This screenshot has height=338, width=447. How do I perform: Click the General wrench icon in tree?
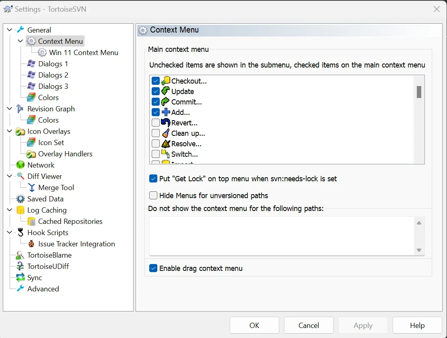21,30
